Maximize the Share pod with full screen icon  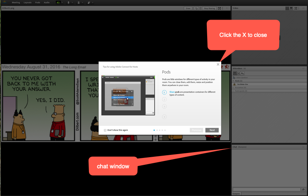220,8
